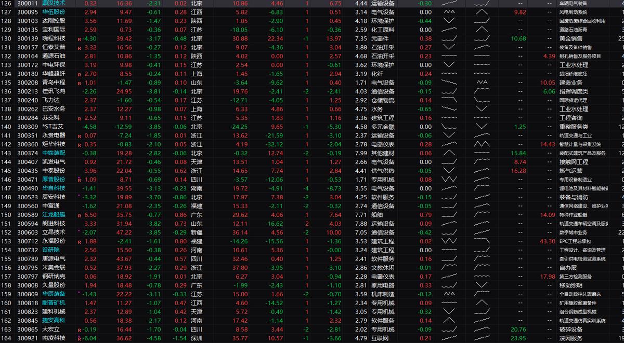
Task: Click the R marker in the 恒泰艾普 row
Action: 80,48
